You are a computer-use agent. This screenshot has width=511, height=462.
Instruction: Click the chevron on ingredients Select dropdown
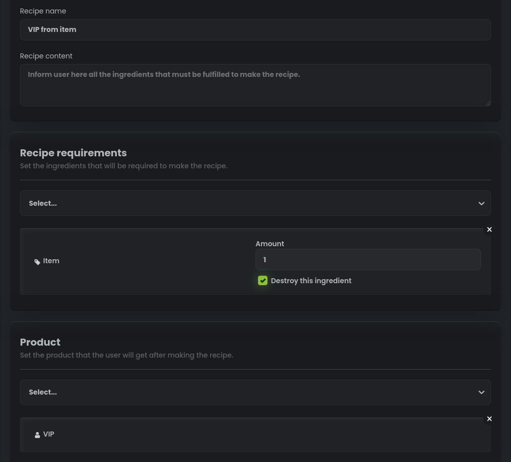[481, 203]
